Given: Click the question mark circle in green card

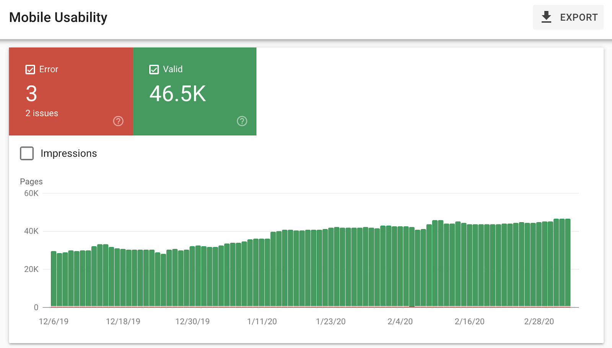Looking at the screenshot, I should 242,121.
